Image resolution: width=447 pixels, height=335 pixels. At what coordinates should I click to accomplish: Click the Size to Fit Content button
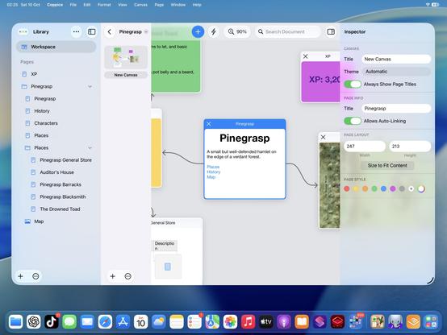point(387,165)
